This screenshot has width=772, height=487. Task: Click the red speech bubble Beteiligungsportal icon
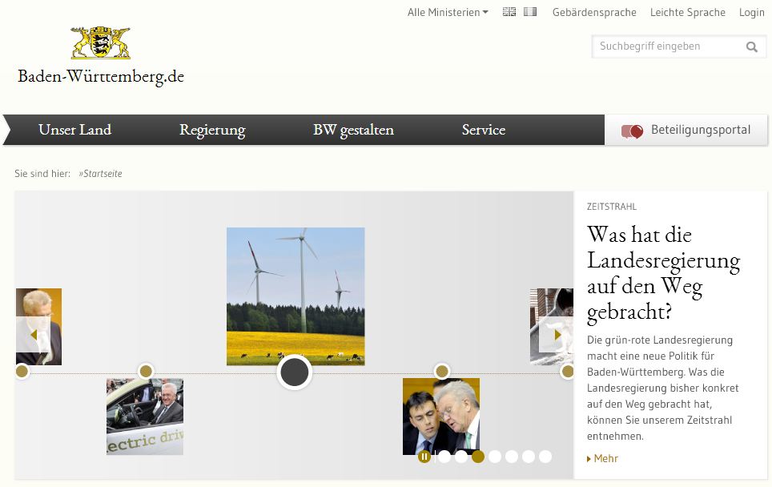coord(632,131)
